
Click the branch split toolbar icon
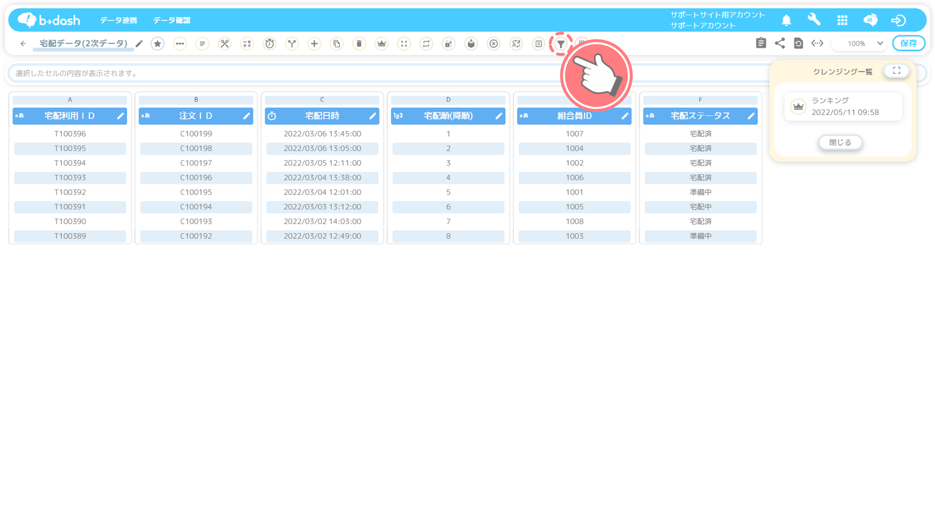tap(292, 44)
